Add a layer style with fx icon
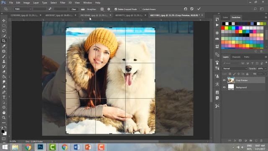The image size is (268, 151). click(x=235, y=141)
